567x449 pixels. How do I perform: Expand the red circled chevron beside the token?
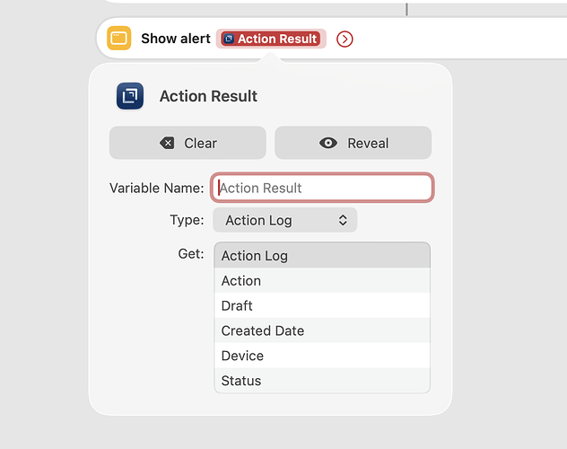[x=345, y=39]
